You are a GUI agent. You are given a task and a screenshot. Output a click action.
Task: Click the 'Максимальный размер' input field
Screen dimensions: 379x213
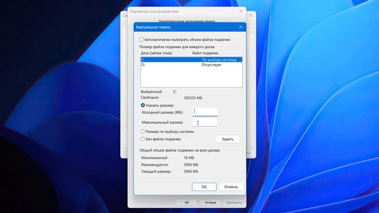click(205, 122)
